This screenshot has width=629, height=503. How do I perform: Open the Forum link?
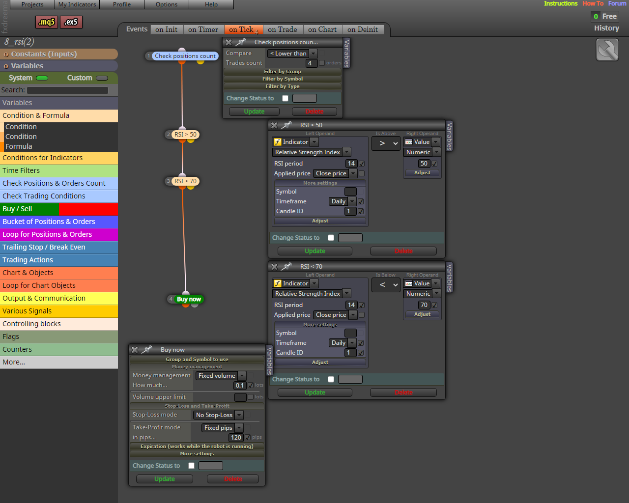(617, 3)
